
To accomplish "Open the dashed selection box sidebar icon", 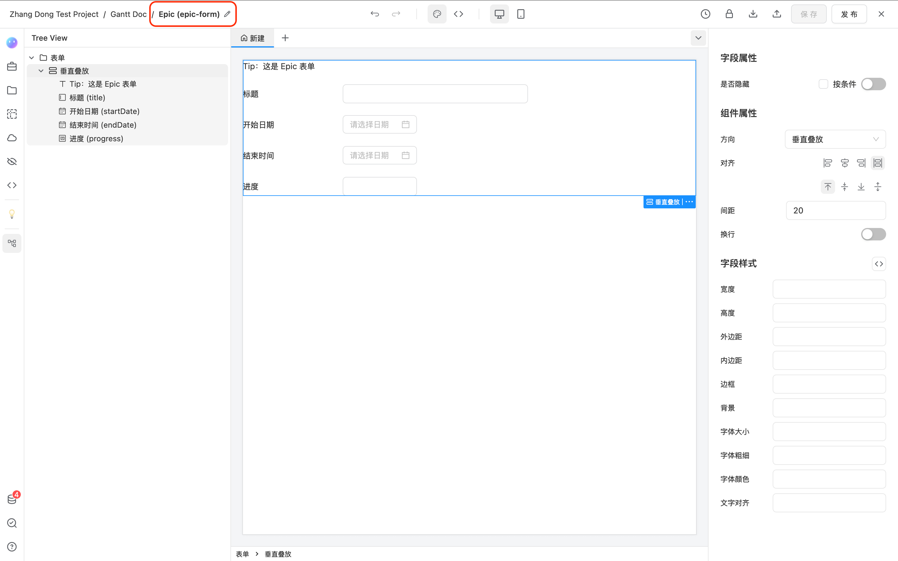I will point(12,114).
